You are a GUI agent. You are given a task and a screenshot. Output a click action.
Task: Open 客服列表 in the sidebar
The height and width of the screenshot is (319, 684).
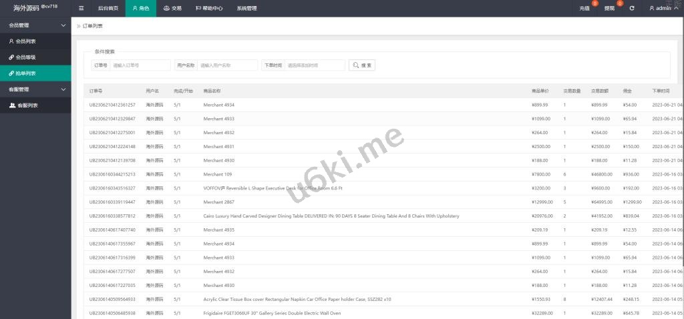[x=27, y=105]
